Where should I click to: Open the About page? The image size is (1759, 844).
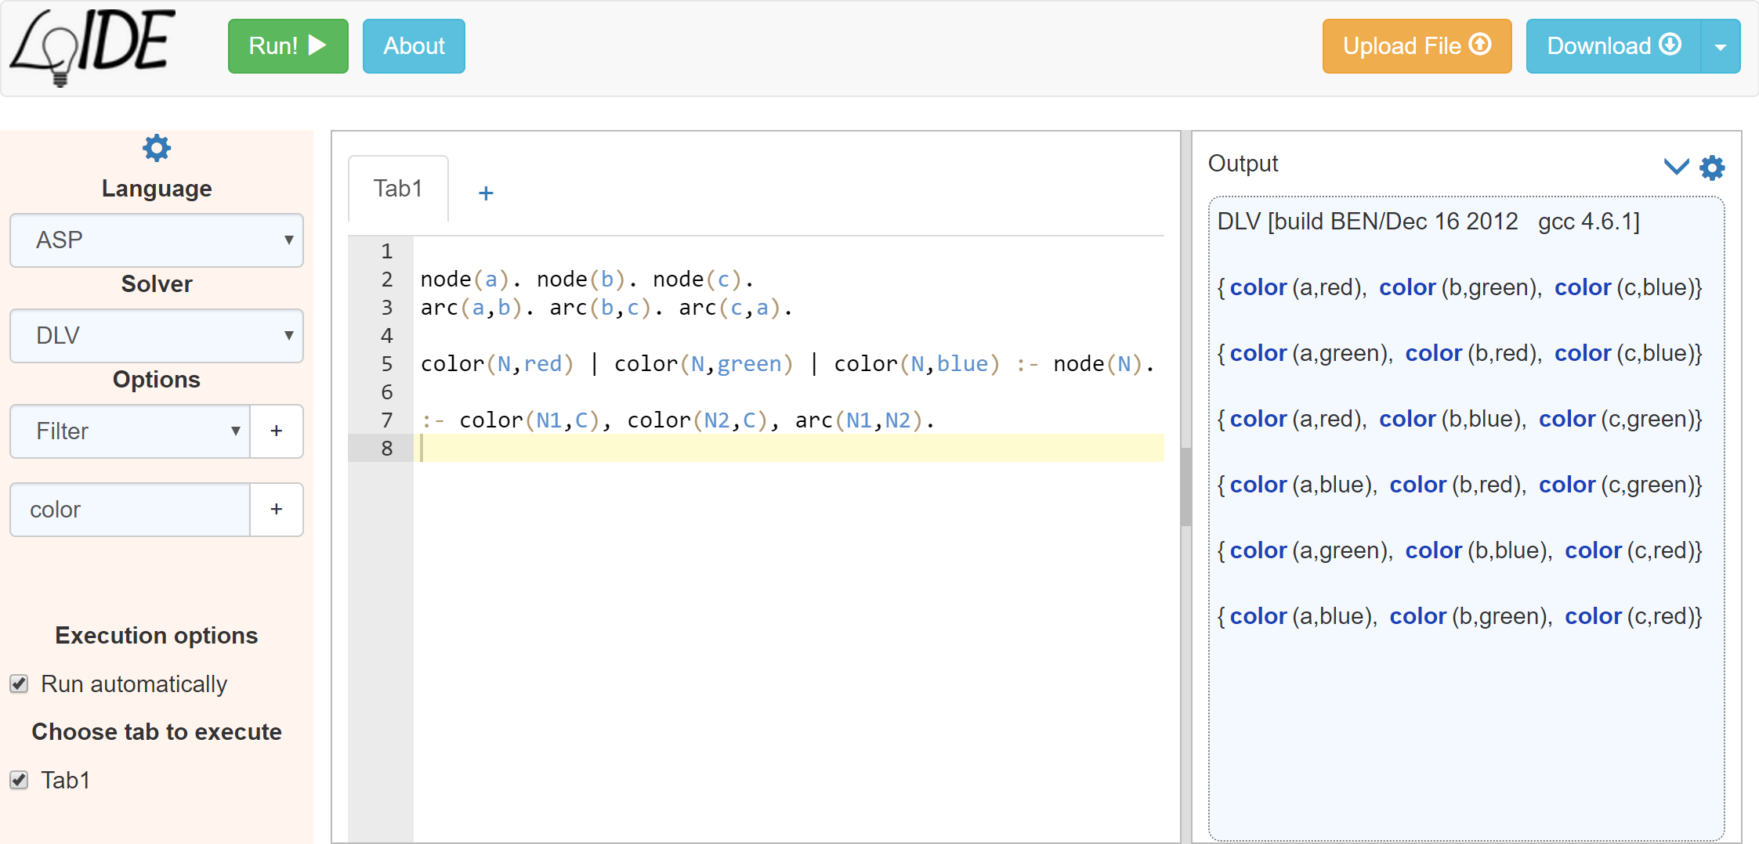tap(414, 47)
